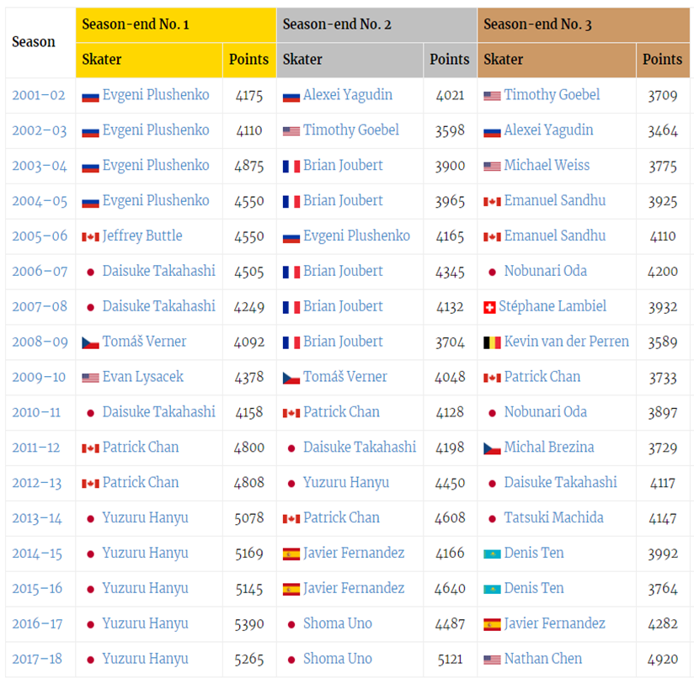Click the Canadian flag next to Jeffrey Buttle
This screenshot has height=689, width=694.
[x=90, y=236]
